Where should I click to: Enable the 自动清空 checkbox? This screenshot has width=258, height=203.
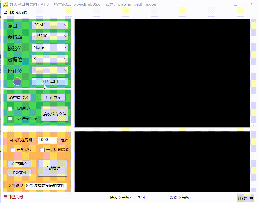pyautogui.click(x=10, y=108)
